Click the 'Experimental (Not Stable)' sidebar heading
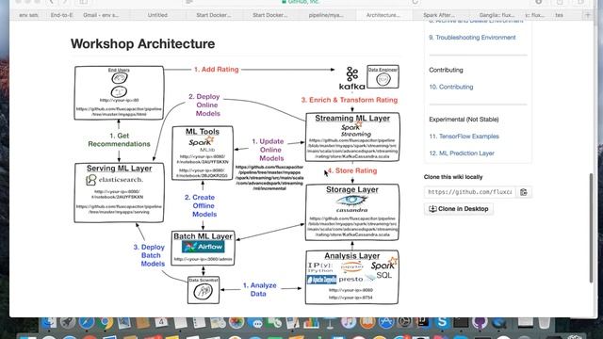 point(464,120)
